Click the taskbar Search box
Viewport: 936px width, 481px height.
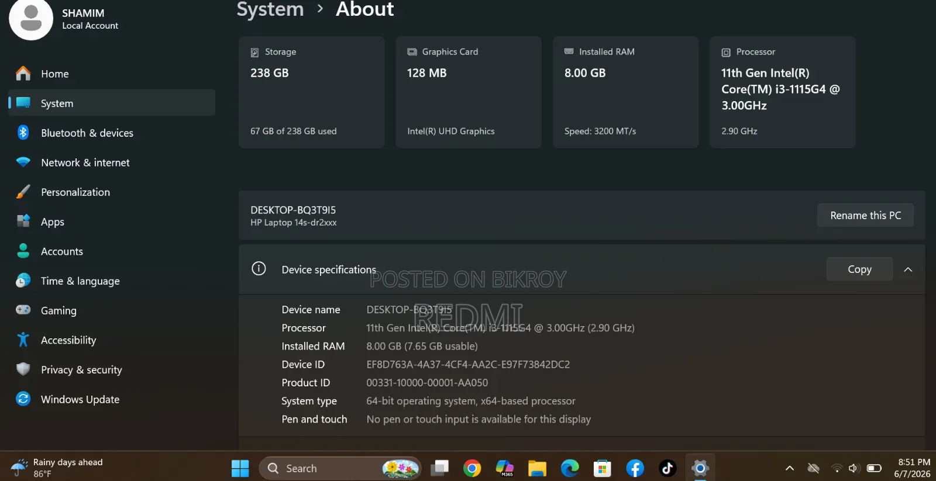[340, 469]
